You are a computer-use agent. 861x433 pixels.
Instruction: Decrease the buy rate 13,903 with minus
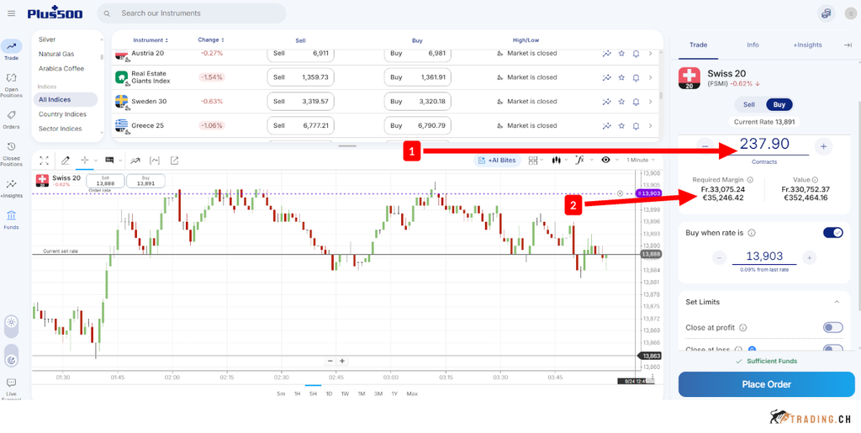[x=720, y=257]
